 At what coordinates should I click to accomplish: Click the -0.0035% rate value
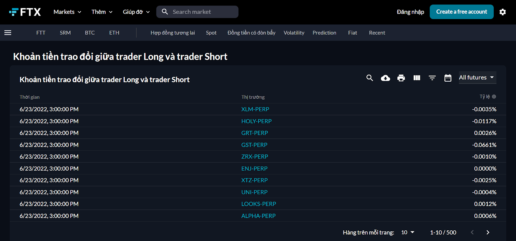pos(484,109)
